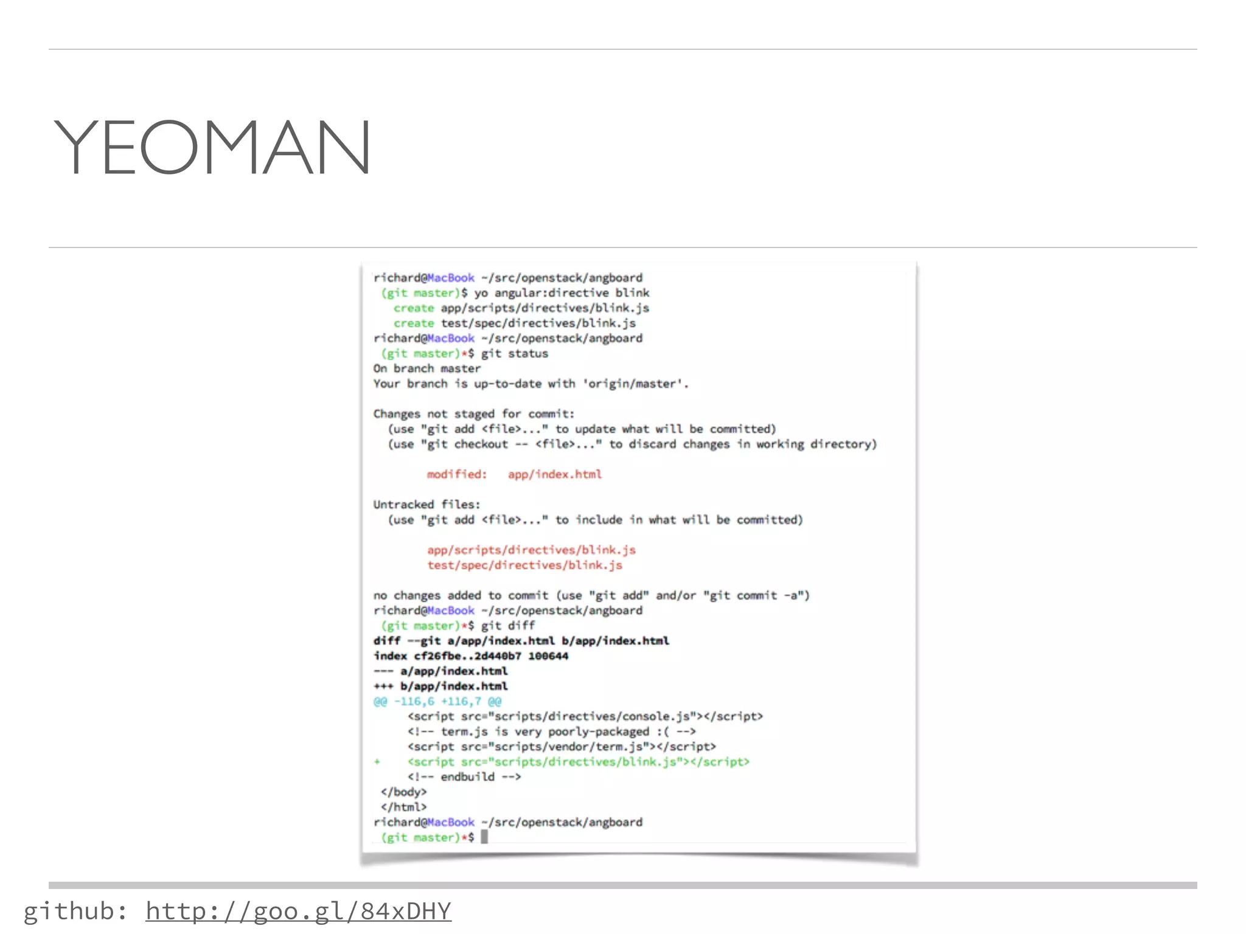Click the YEOMAN slide title
Viewport: 1246px width, 934px height.
[212, 147]
